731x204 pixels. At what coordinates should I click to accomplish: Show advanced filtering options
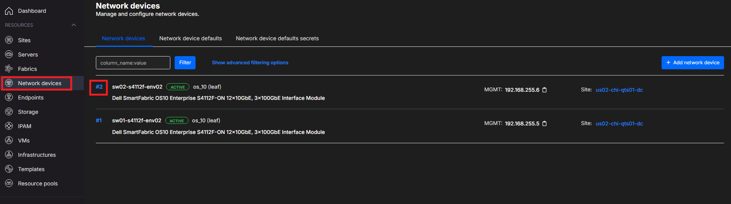[250, 63]
